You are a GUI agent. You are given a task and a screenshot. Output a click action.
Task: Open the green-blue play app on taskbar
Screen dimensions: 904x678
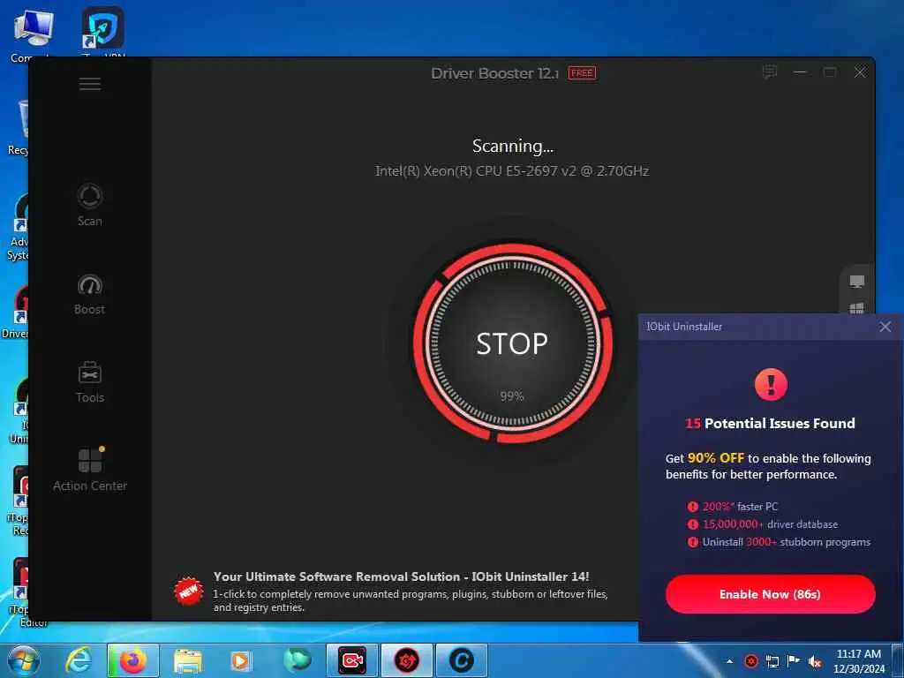pyautogui.click(x=297, y=660)
